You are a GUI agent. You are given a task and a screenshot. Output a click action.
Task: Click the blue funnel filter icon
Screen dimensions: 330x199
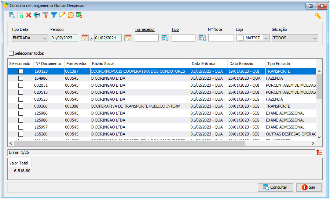click(x=54, y=15)
